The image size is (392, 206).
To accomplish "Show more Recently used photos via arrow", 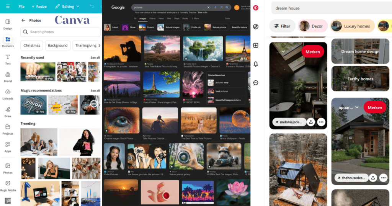I will [x=99, y=72].
